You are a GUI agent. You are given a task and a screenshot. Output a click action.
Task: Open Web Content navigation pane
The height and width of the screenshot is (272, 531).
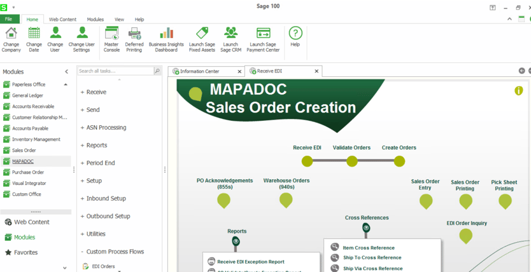click(27, 222)
